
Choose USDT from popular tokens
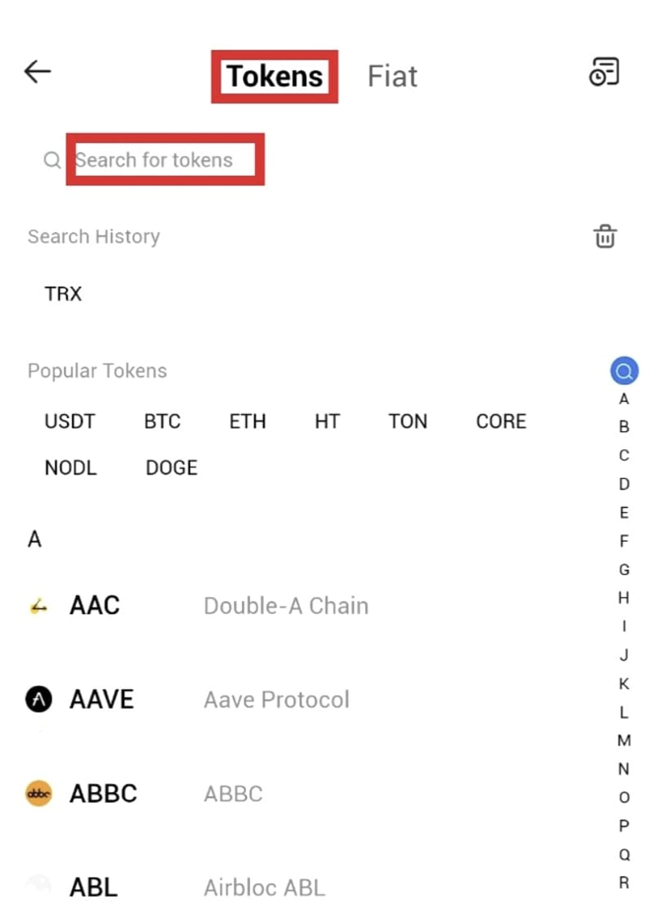tap(70, 421)
